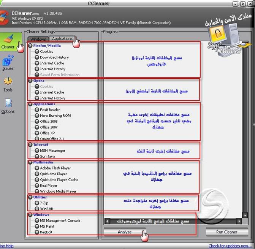The image size is (255, 249).
Task: Select the Nero Burning ROM label
Action: pyautogui.click(x=55, y=116)
